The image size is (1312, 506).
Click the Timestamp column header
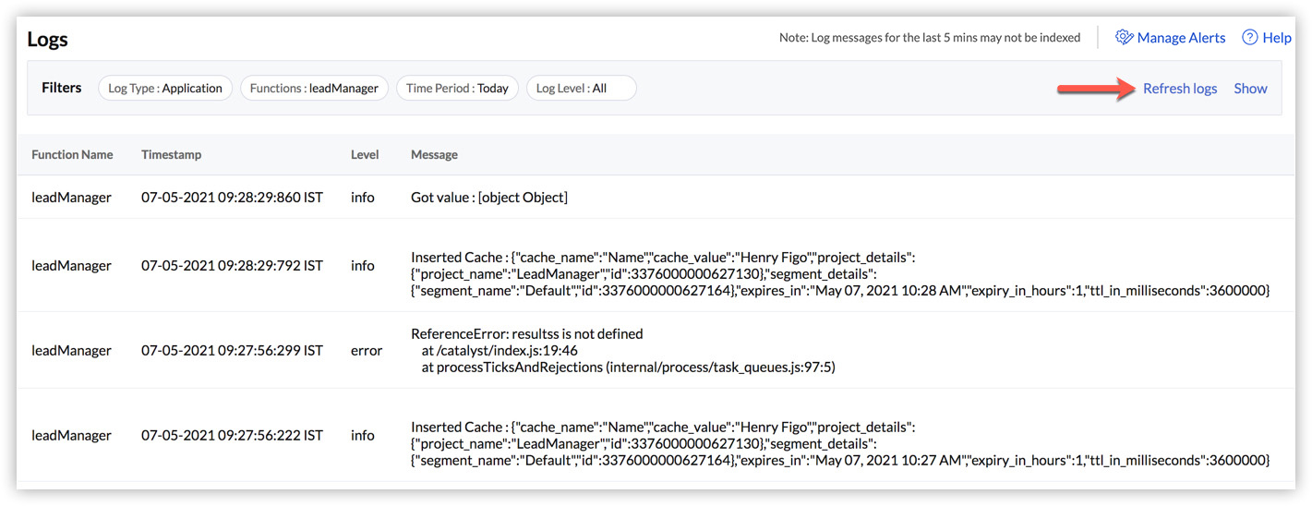click(171, 155)
